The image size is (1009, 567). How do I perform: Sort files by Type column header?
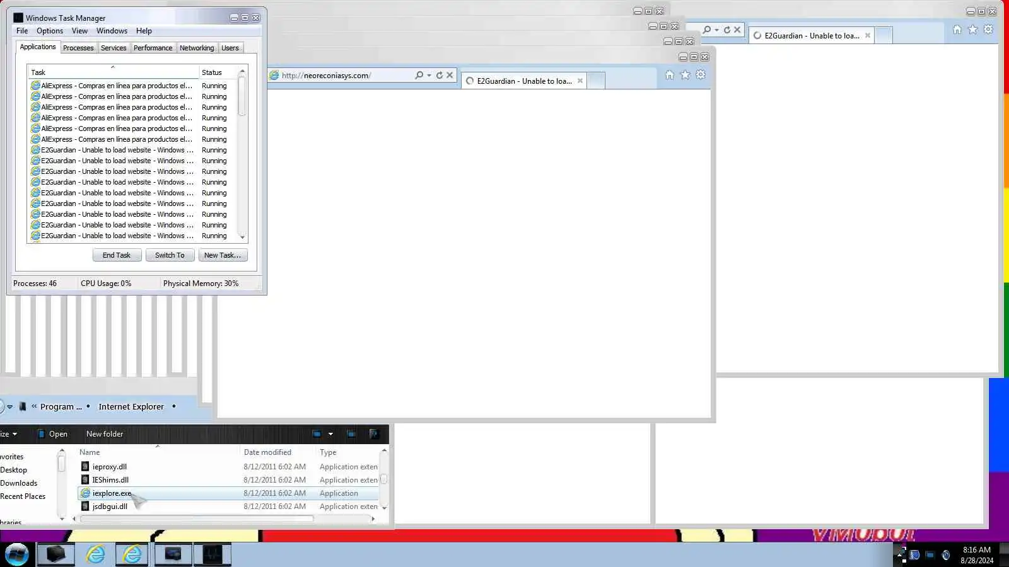click(347, 452)
